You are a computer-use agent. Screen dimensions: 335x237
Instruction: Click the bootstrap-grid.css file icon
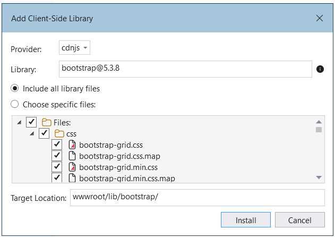tap(72, 145)
